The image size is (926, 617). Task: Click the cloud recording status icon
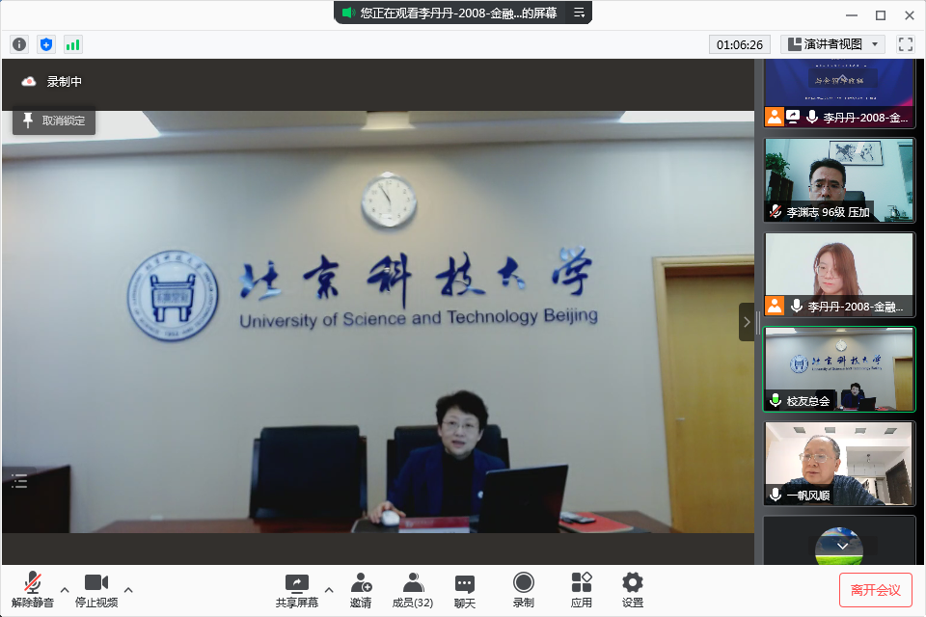point(28,82)
